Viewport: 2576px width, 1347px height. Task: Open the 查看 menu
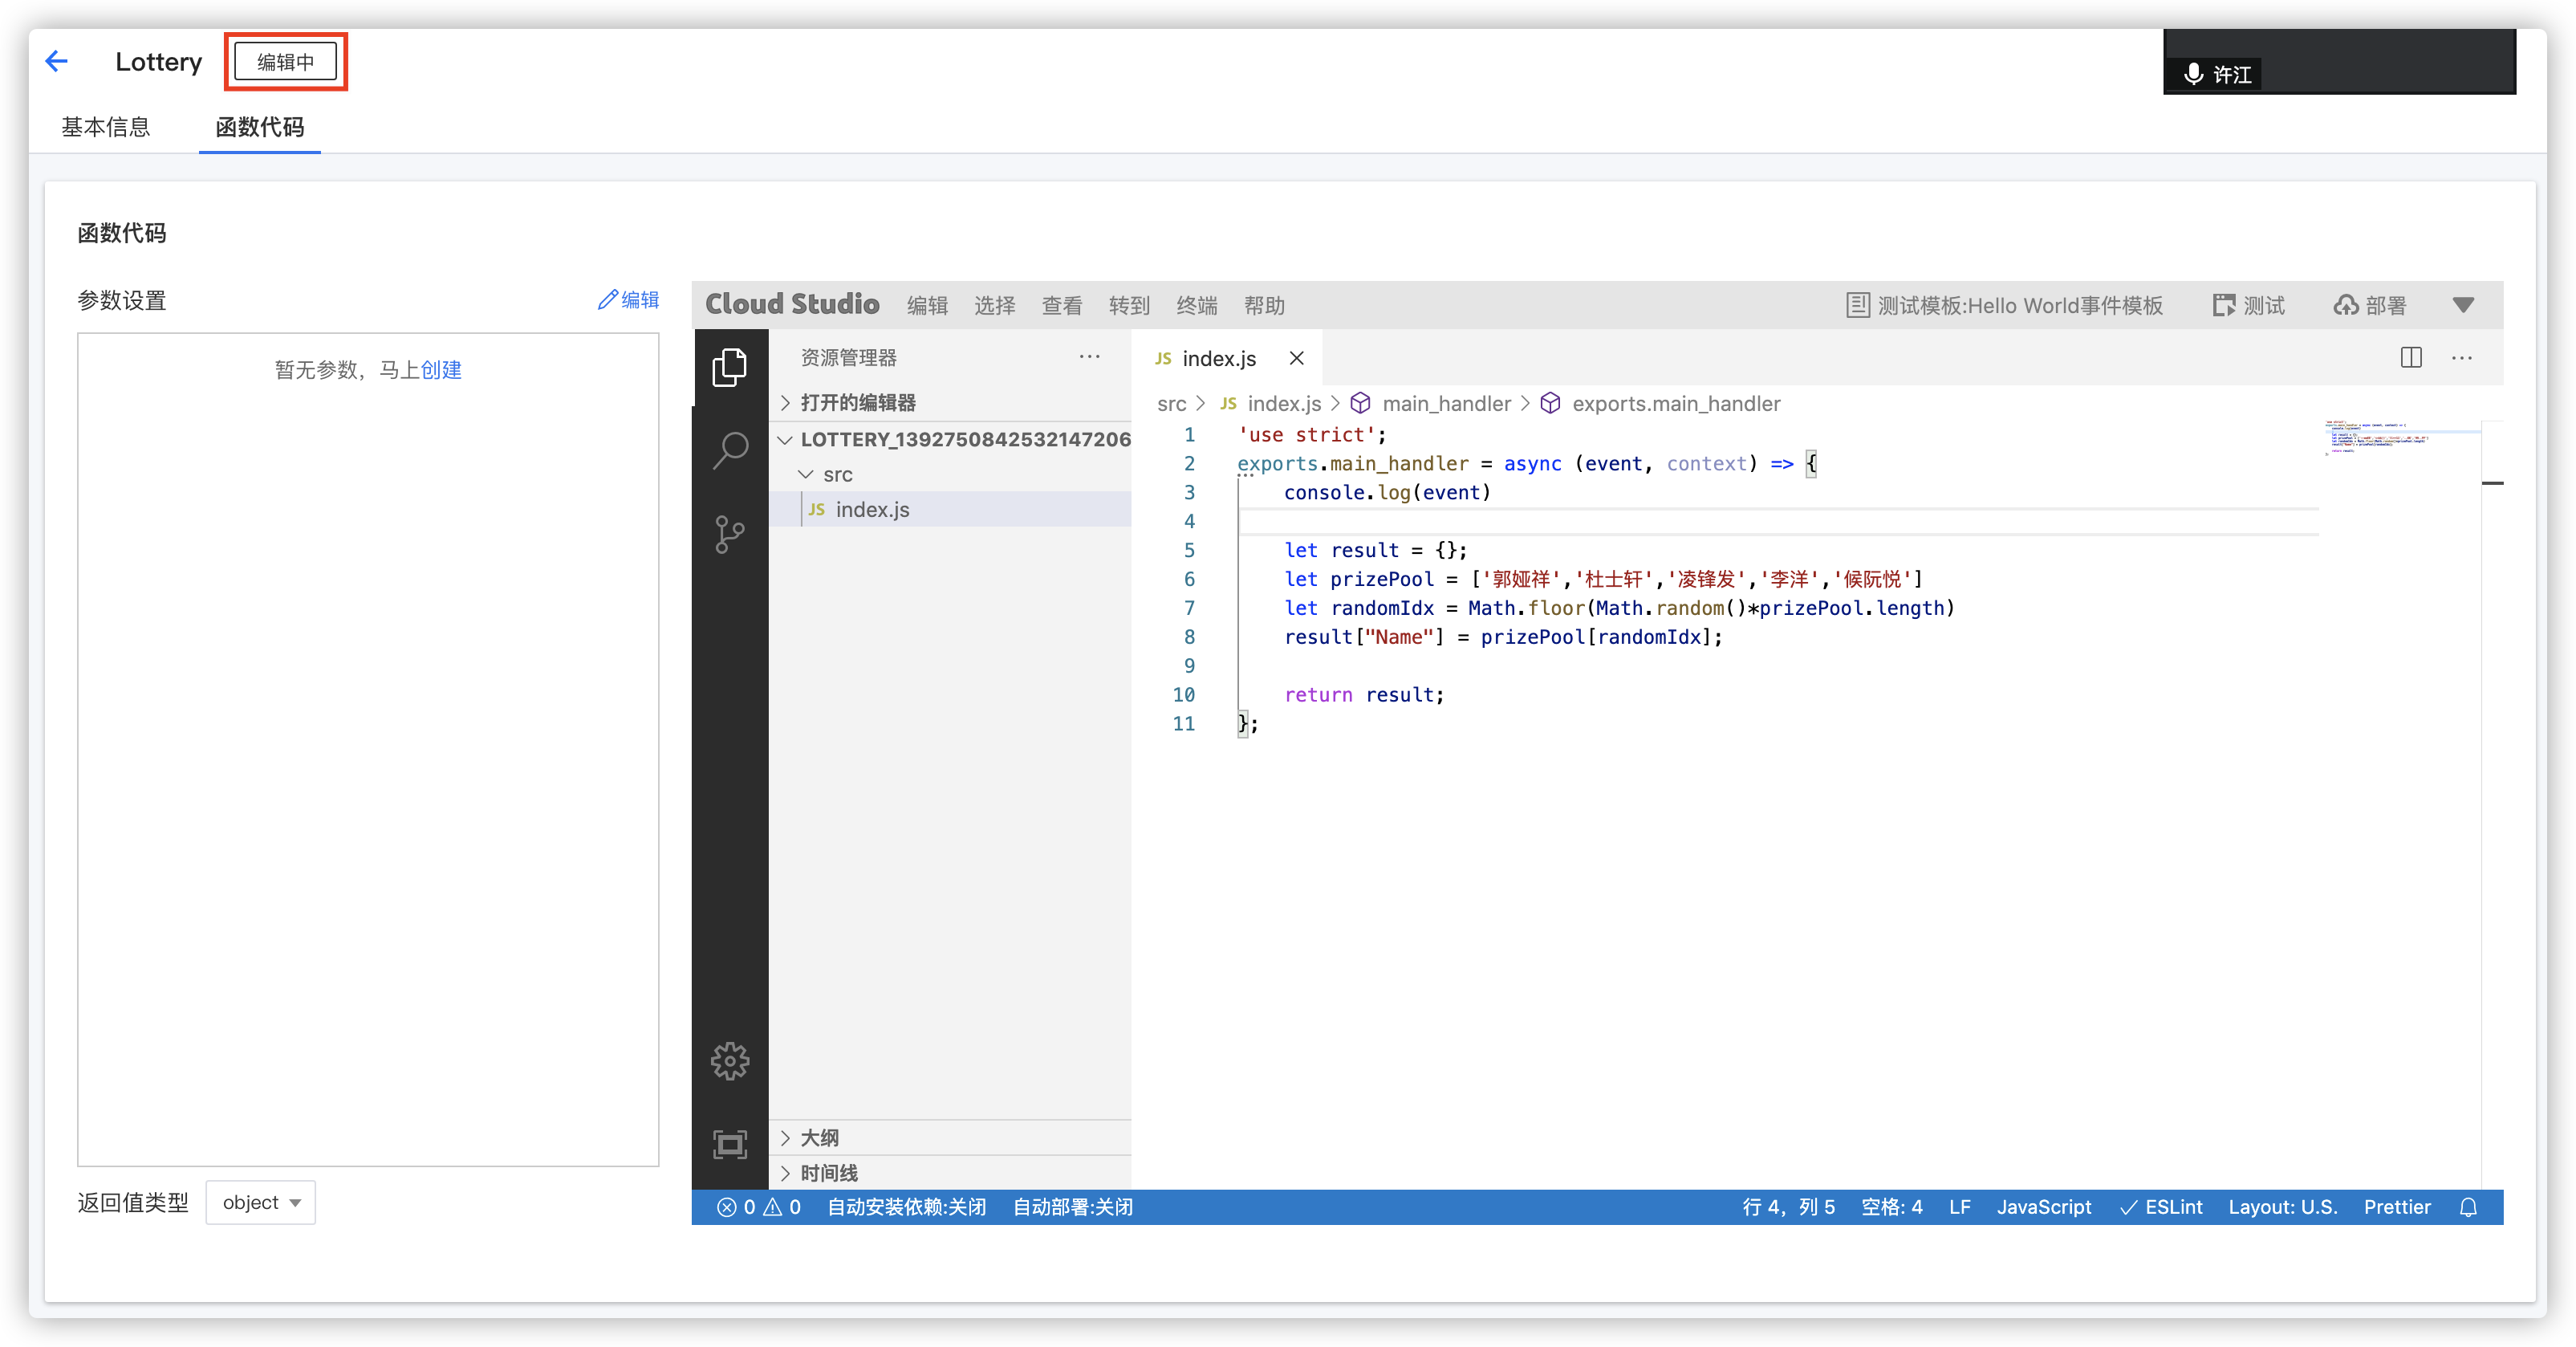click(1062, 305)
